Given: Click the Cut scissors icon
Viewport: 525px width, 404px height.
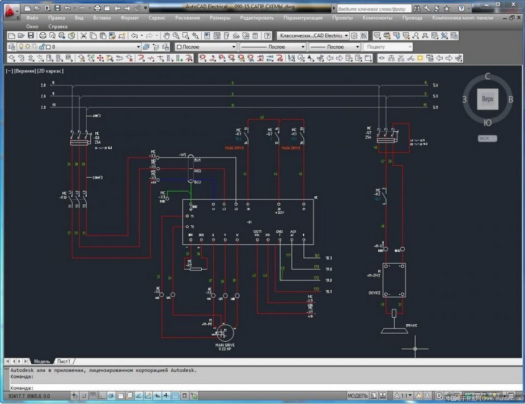Looking at the screenshot, I should (83, 36).
